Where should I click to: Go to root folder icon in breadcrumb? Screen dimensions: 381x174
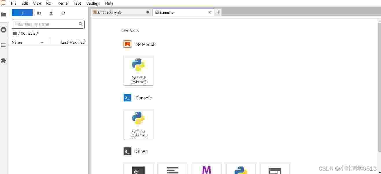15,34
